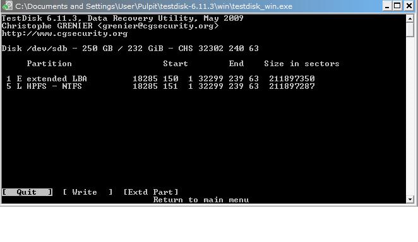
Task: Minimize the testdisk_win.exe window
Action: (x=387, y=6)
